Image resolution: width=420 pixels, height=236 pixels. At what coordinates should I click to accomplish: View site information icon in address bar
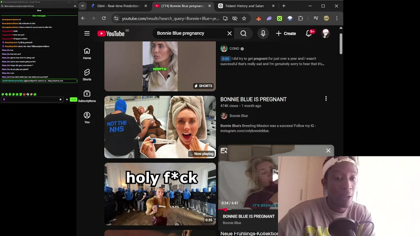[116, 18]
